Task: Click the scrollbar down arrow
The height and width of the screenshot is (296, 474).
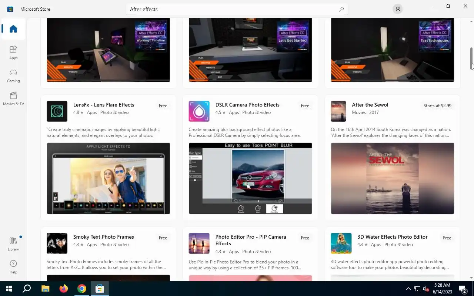Action: tap(471, 278)
